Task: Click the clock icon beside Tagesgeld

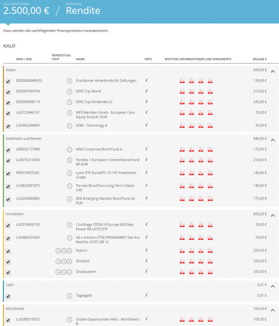Action: [69, 296]
